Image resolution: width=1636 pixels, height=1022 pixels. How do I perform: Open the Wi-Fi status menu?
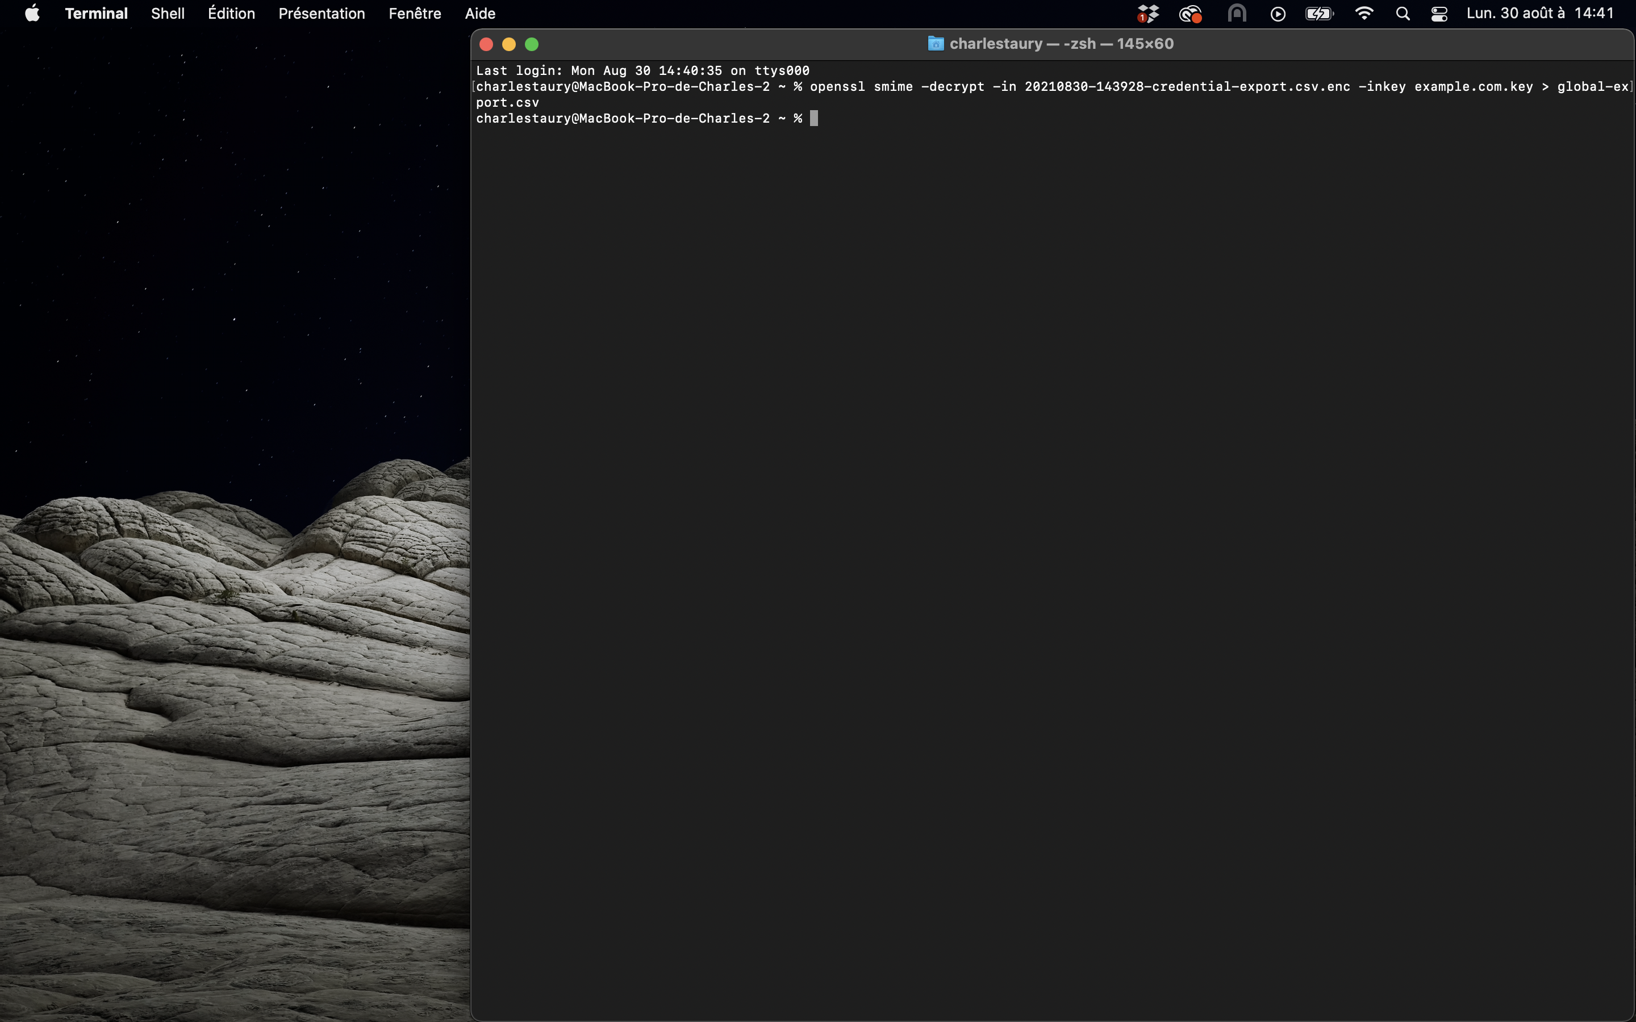click(x=1364, y=14)
